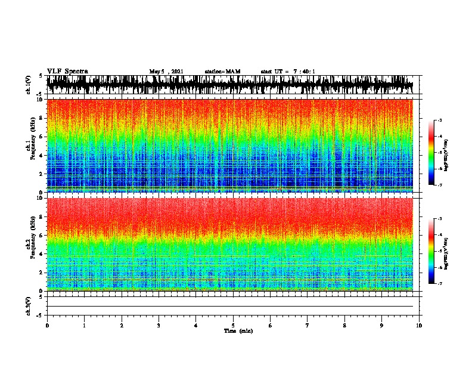Click the "VLF Spectra" plot title
Viewport: 472px width, 365px height.
67,72
